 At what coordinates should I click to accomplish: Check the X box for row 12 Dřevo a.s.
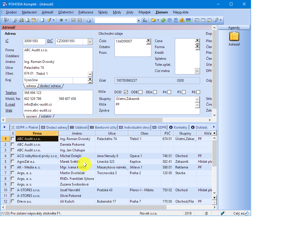pyautogui.click(x=13, y=201)
